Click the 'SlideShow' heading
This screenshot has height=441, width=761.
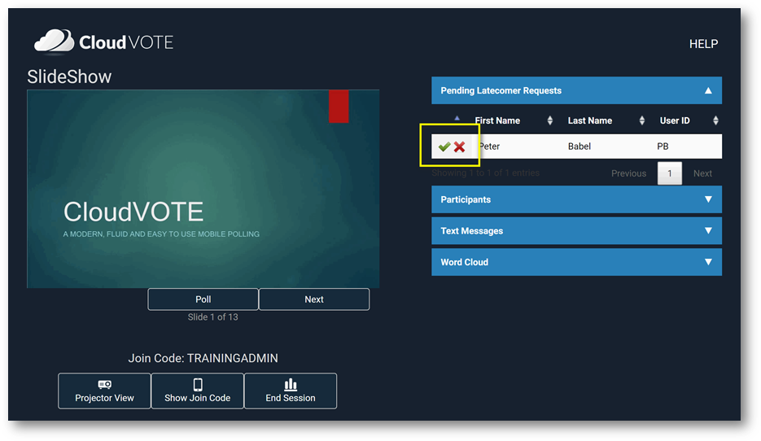(69, 76)
